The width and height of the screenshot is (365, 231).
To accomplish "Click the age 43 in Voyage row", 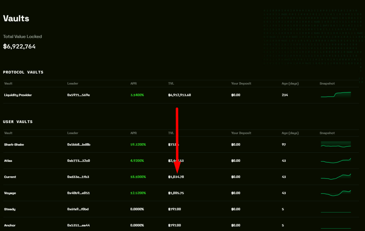I will point(284,193).
